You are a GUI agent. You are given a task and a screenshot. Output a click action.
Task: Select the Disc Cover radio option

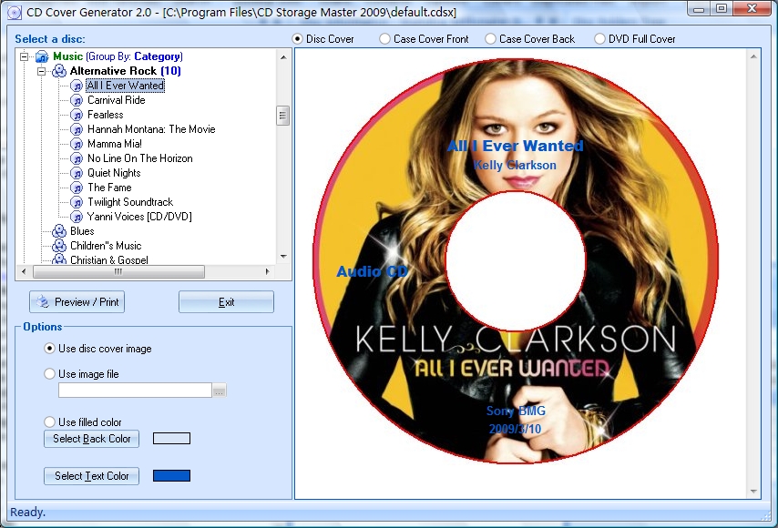298,38
